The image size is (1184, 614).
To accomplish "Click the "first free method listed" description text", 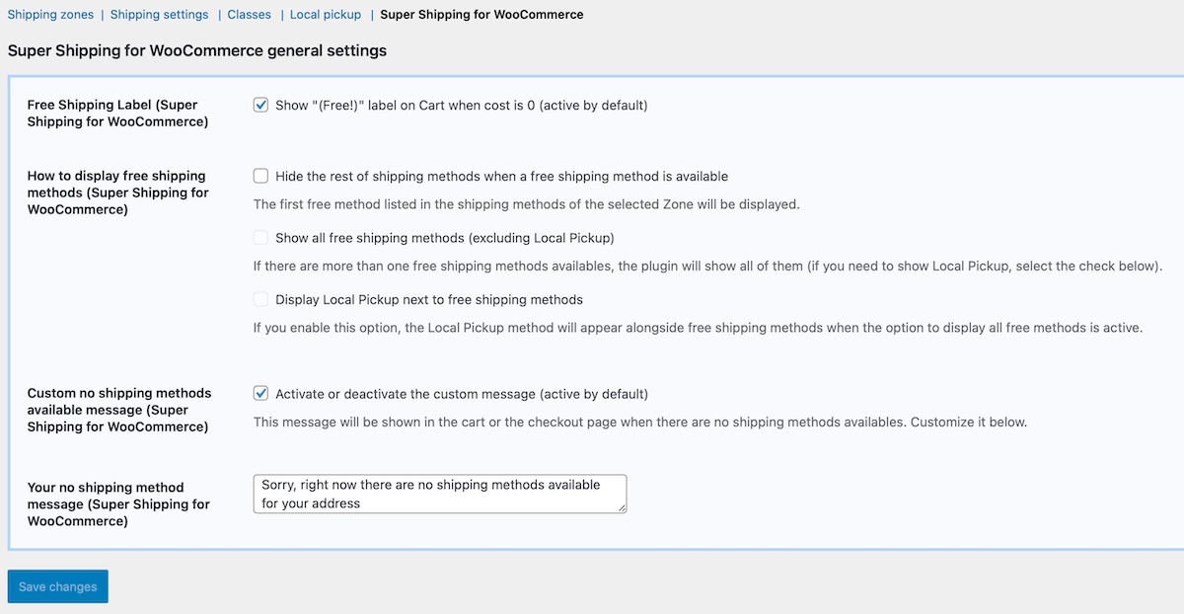I will [526, 205].
